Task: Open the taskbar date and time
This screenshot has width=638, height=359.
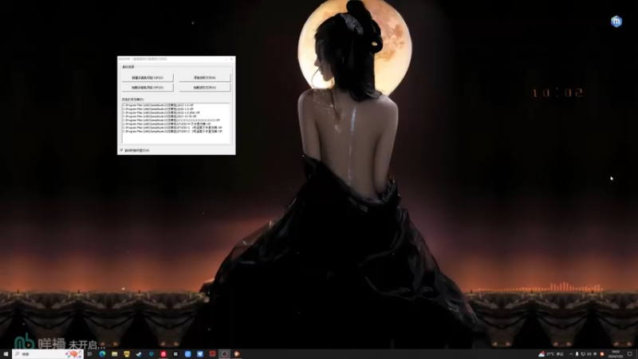Action: tap(616, 353)
